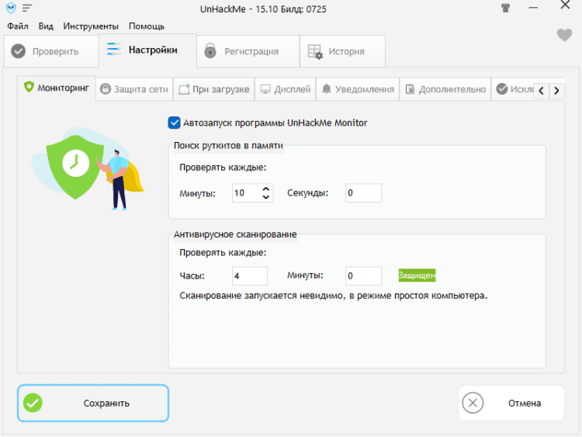Decrease minutes with the down arrow
This screenshot has width=582, height=437.
click(265, 197)
